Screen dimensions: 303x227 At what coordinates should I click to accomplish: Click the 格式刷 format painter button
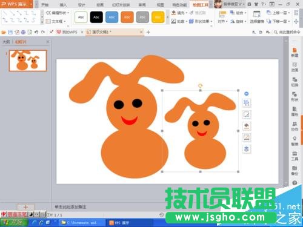tap(198, 13)
